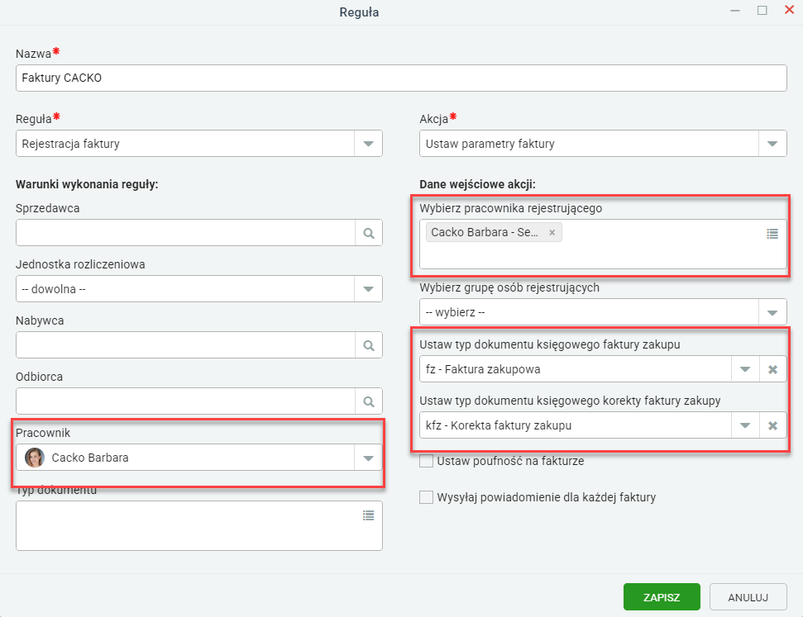Open fz - Faktura zakupowa dropdown arrow

click(745, 369)
